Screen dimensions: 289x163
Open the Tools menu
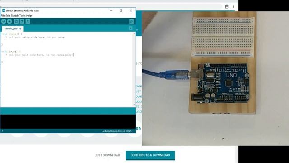[22, 16]
